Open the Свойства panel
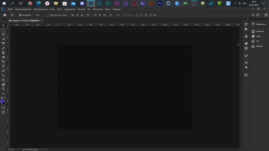Viewport: 269px width, 151px height. coord(258,31)
